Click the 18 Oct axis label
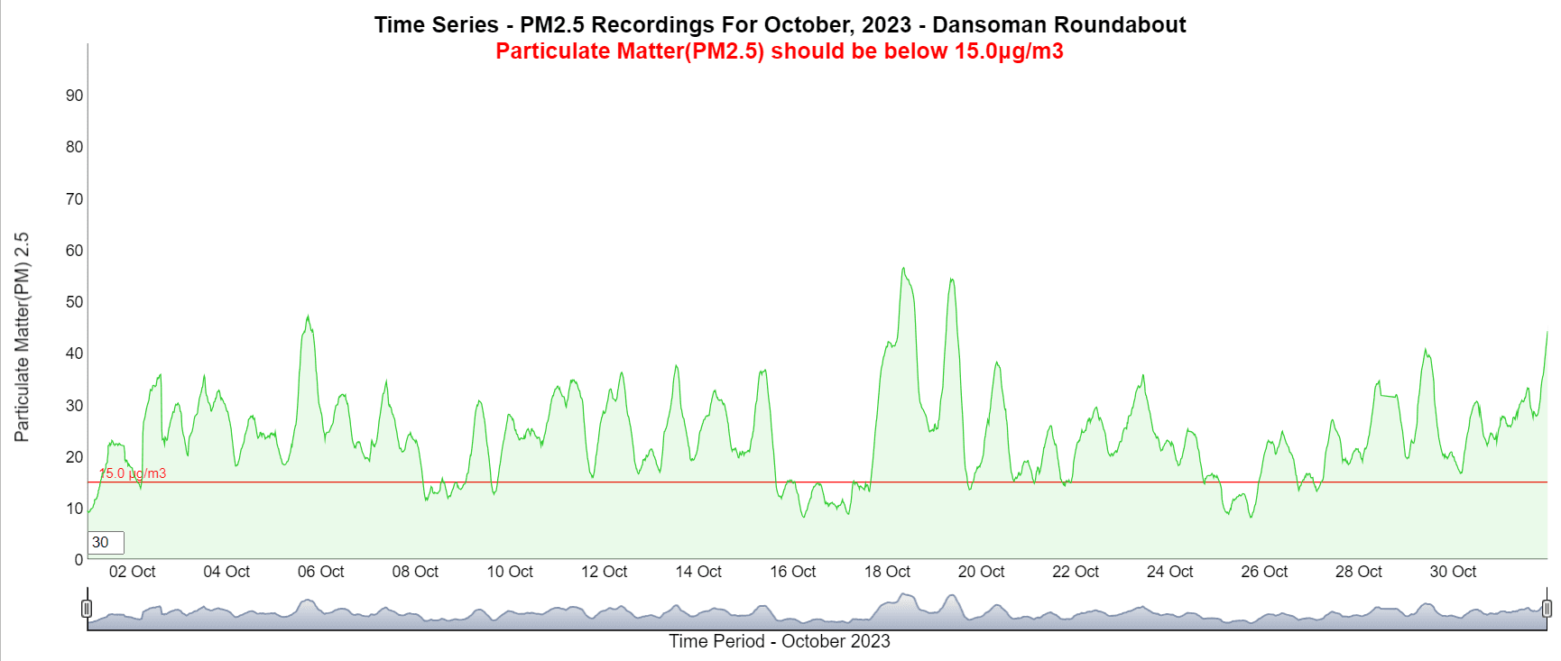Viewport: 1561px width, 661px height. click(x=887, y=572)
